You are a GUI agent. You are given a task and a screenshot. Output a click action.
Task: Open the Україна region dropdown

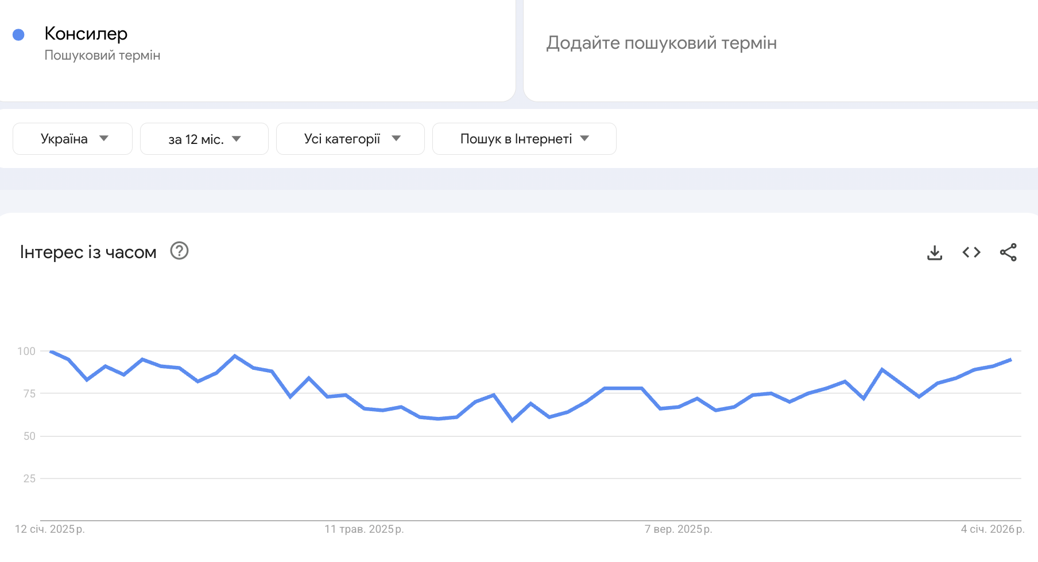point(72,138)
